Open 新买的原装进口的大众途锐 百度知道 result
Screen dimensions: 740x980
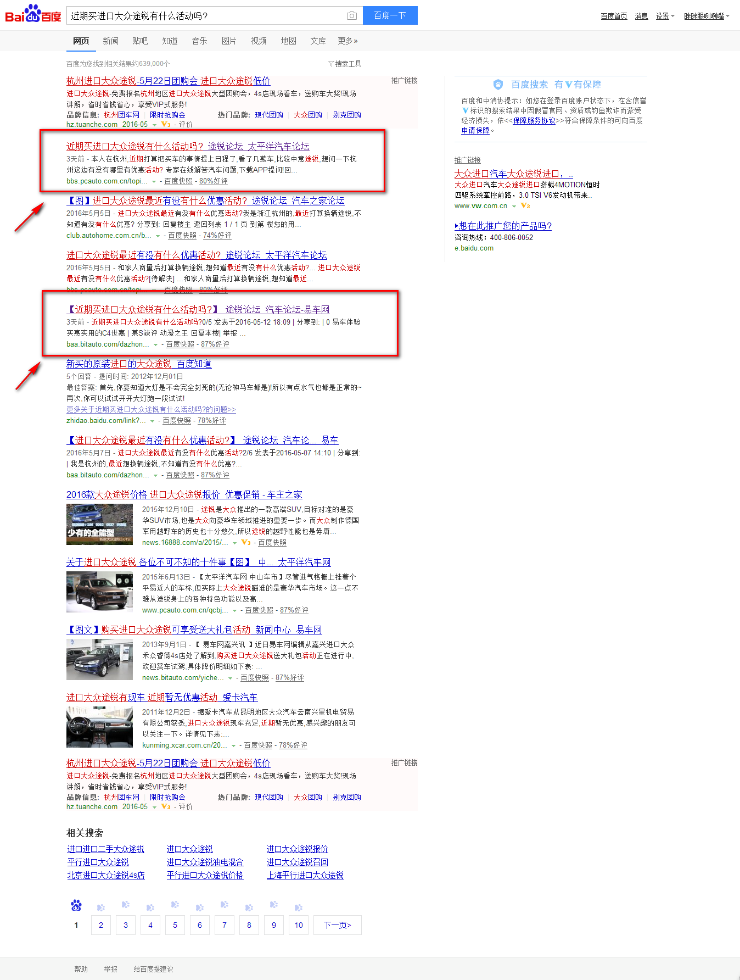pos(139,364)
